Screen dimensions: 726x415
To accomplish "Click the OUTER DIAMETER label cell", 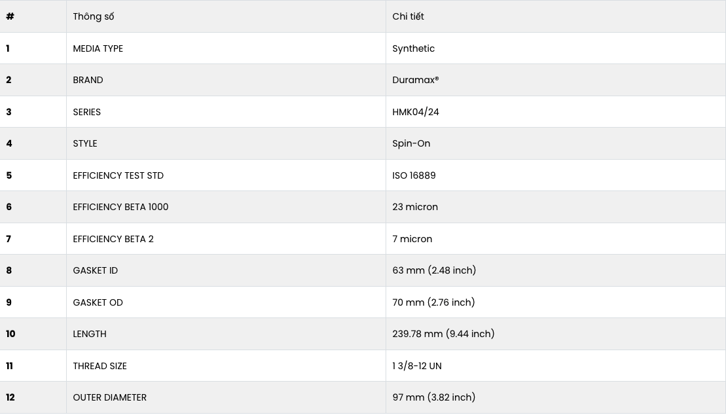I will (110, 397).
